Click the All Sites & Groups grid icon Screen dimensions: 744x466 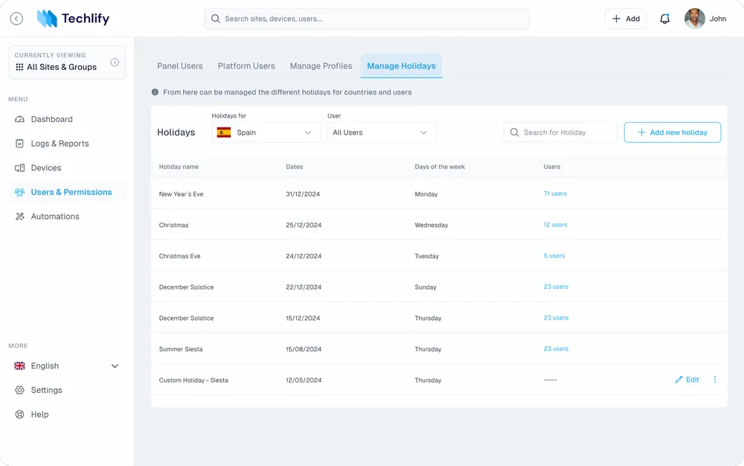[x=19, y=67]
